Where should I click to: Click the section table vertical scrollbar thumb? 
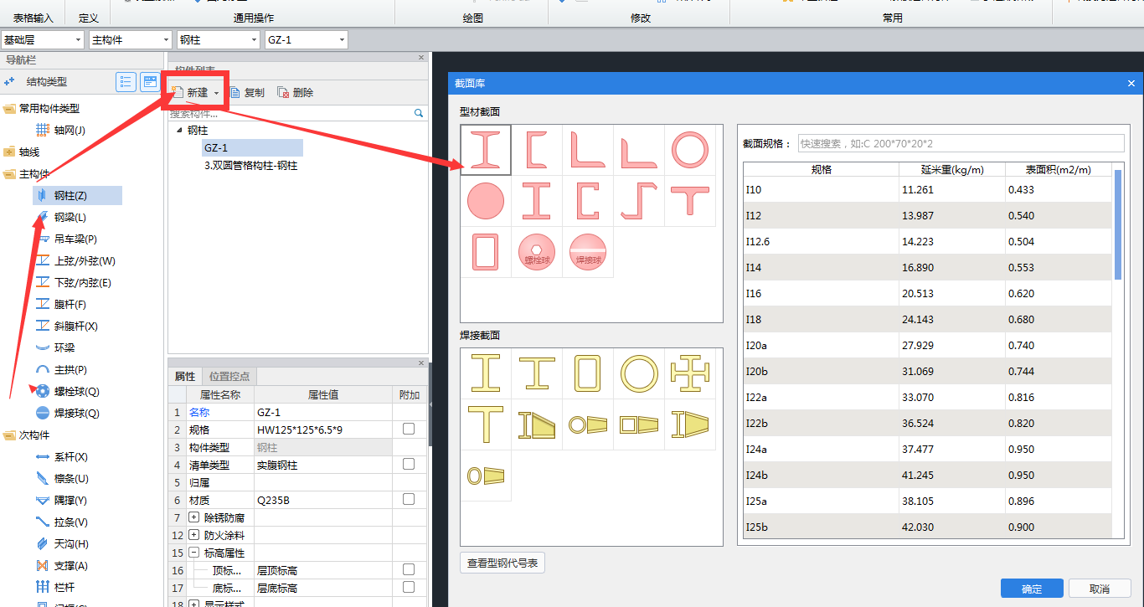1117,224
